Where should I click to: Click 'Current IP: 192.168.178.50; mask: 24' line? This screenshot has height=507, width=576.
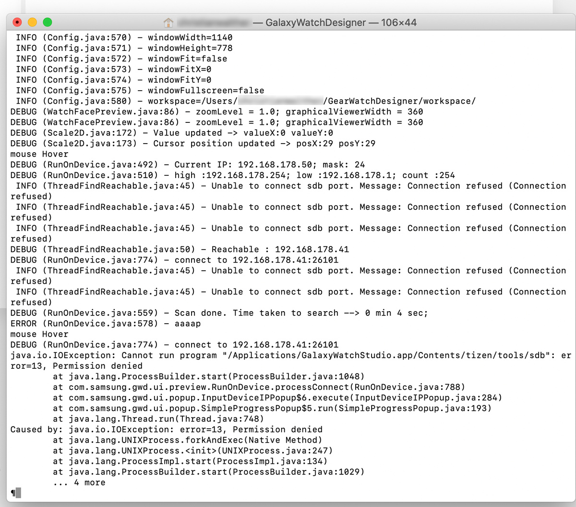pos(188,165)
